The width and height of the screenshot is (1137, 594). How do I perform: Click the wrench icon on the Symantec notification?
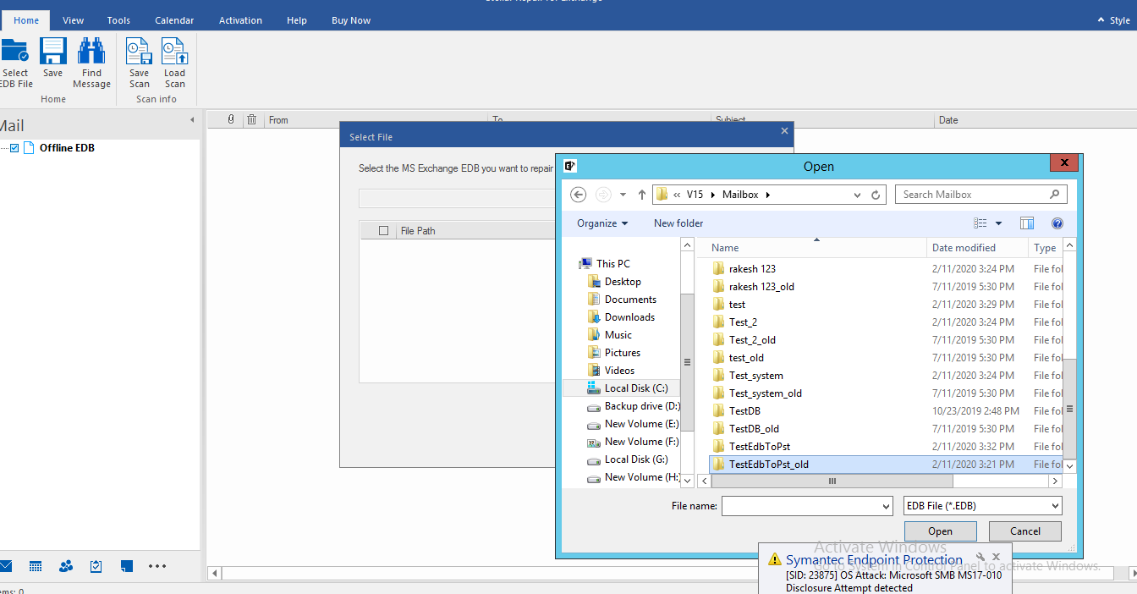(981, 558)
